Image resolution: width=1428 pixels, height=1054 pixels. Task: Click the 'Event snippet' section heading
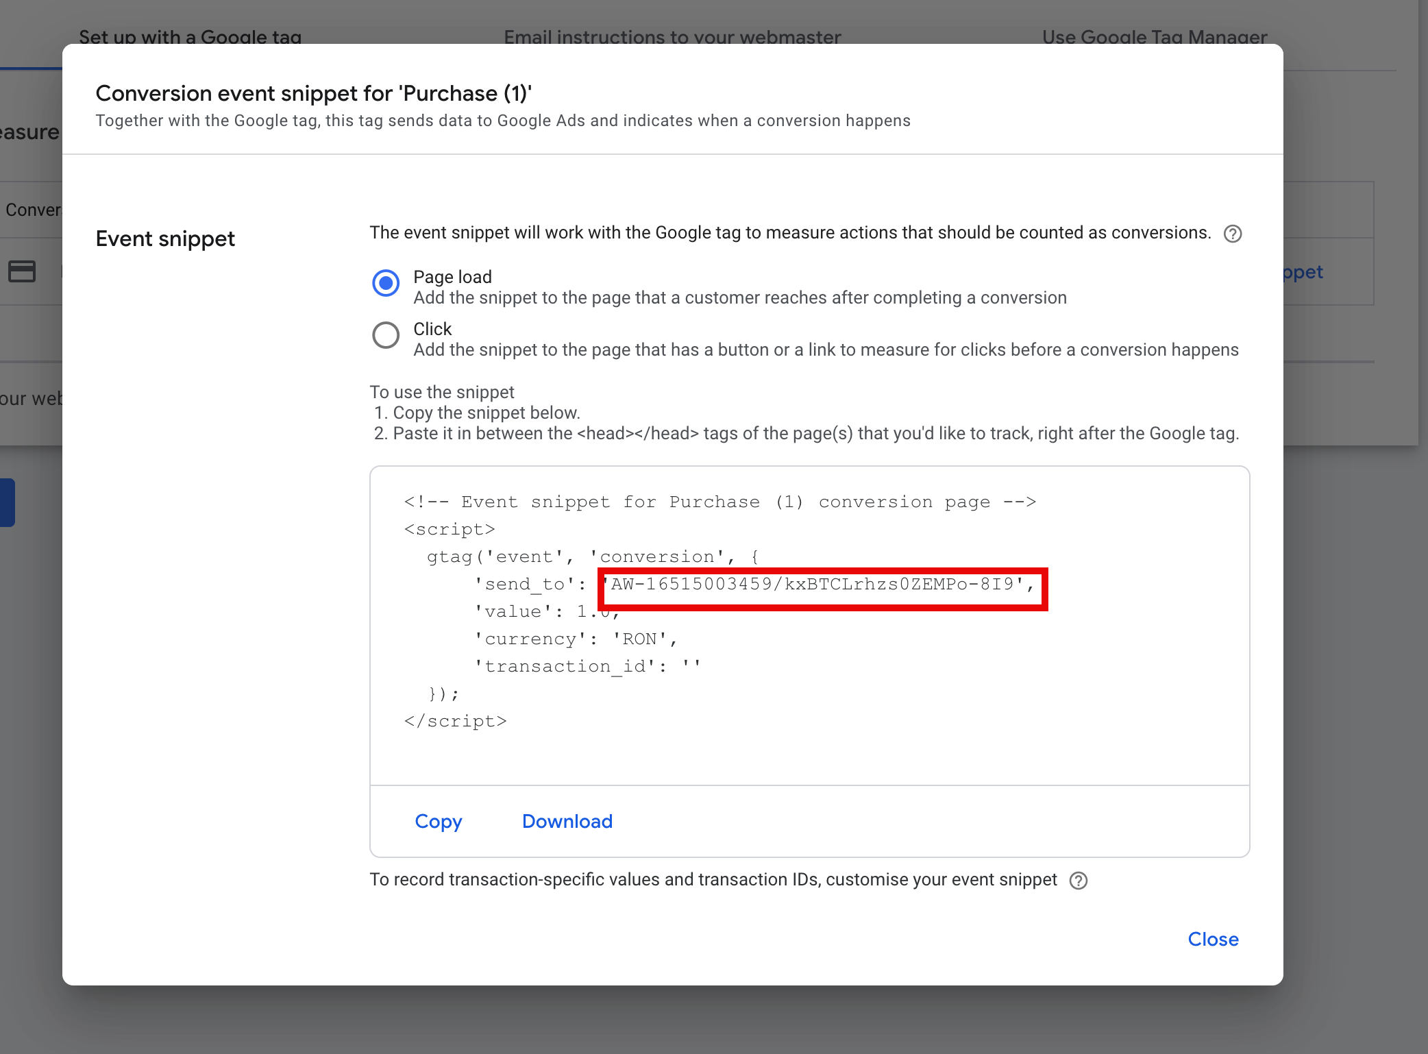pos(165,238)
